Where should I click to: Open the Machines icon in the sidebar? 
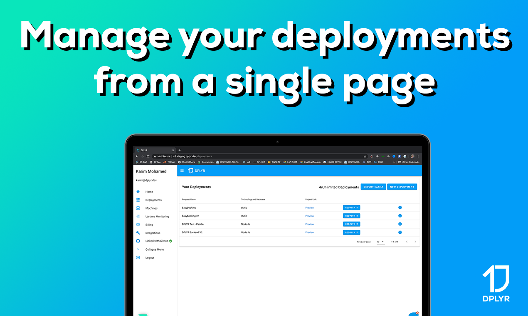point(138,208)
